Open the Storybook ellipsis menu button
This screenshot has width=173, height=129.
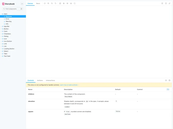[x=22, y=4]
